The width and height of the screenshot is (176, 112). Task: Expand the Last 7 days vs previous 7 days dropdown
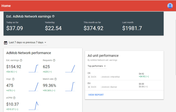click(27, 43)
